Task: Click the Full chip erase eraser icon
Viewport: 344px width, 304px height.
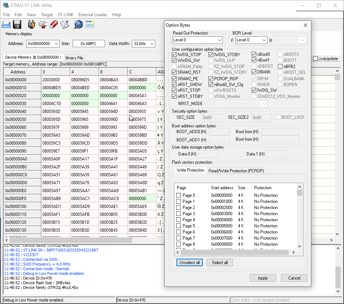Action: tap(54, 24)
